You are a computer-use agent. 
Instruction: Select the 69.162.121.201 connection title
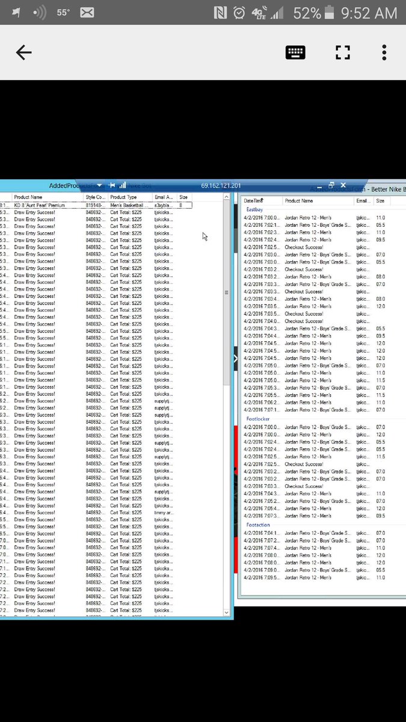click(x=221, y=185)
